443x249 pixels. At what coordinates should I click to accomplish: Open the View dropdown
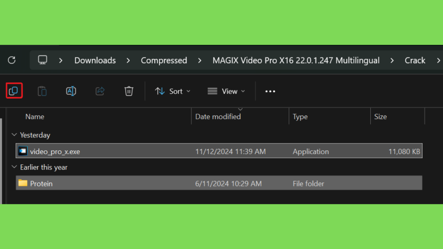click(x=226, y=91)
